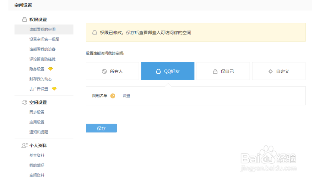Click the gear icon in 自定义 option

(x=271, y=71)
